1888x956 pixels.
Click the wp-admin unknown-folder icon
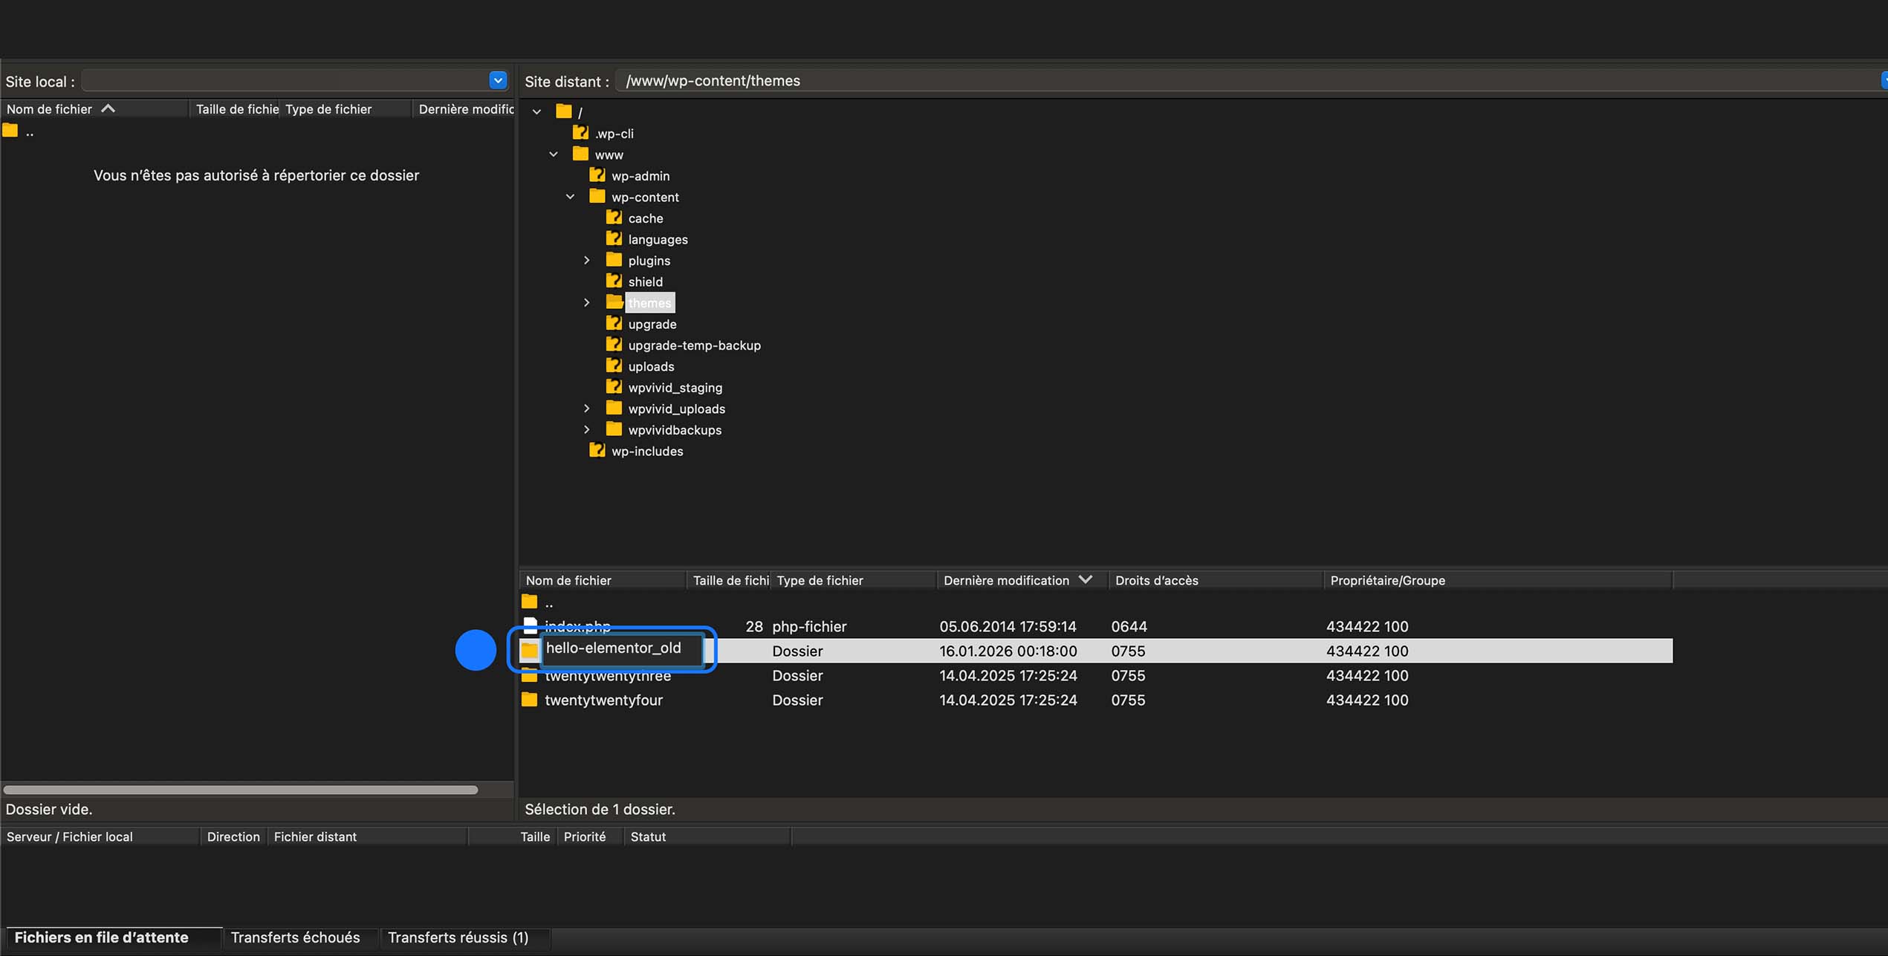pyautogui.click(x=597, y=175)
